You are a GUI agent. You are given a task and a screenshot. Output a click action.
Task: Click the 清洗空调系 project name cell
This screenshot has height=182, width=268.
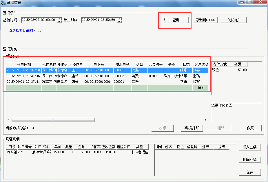point(42,152)
